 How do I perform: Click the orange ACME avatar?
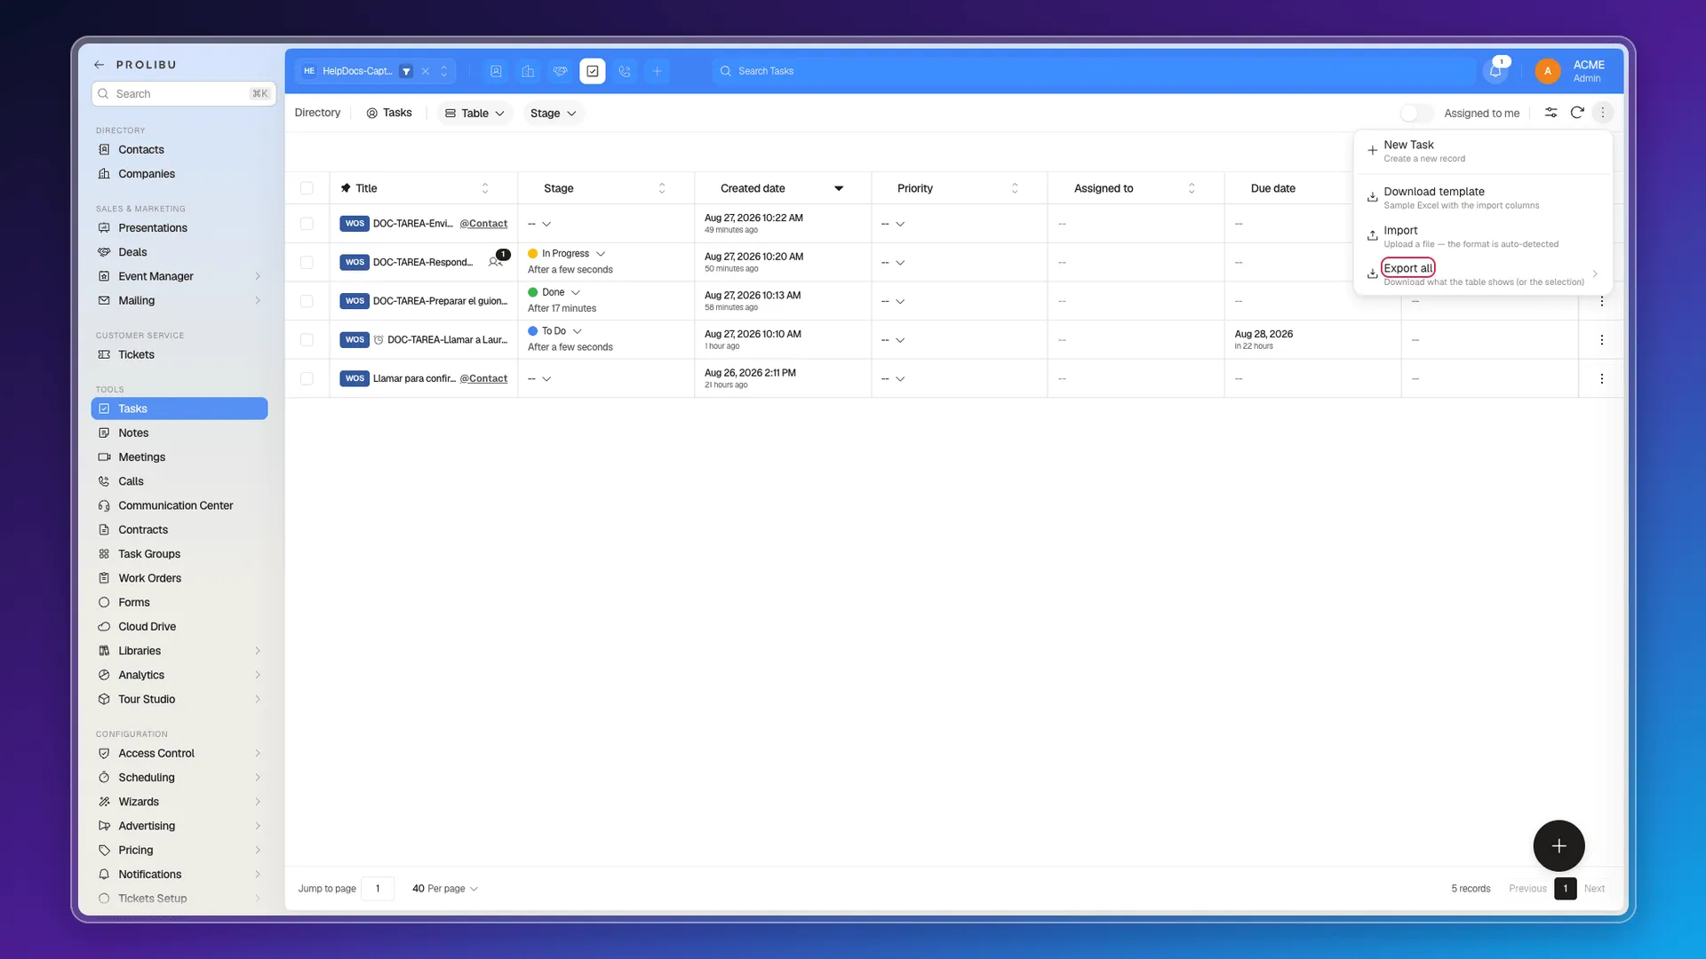click(1548, 71)
